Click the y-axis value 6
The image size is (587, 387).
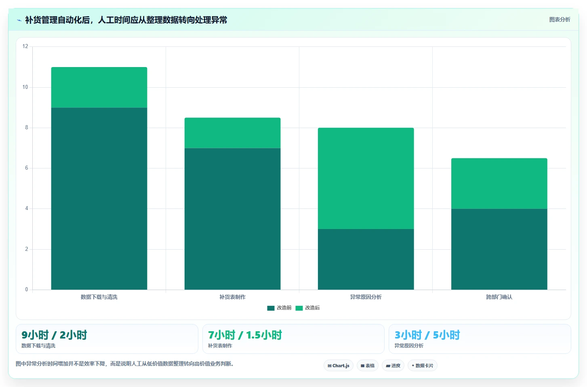pos(27,168)
